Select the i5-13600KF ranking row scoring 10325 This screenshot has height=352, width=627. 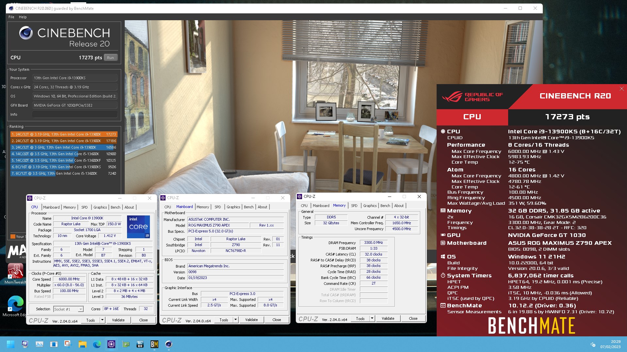[x=64, y=160]
